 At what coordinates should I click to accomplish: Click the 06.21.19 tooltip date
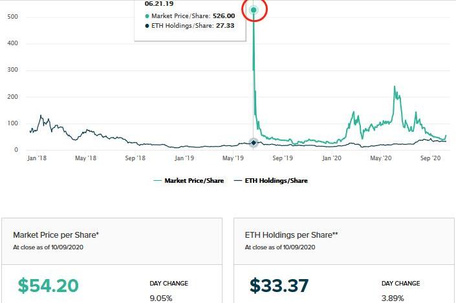[159, 4]
